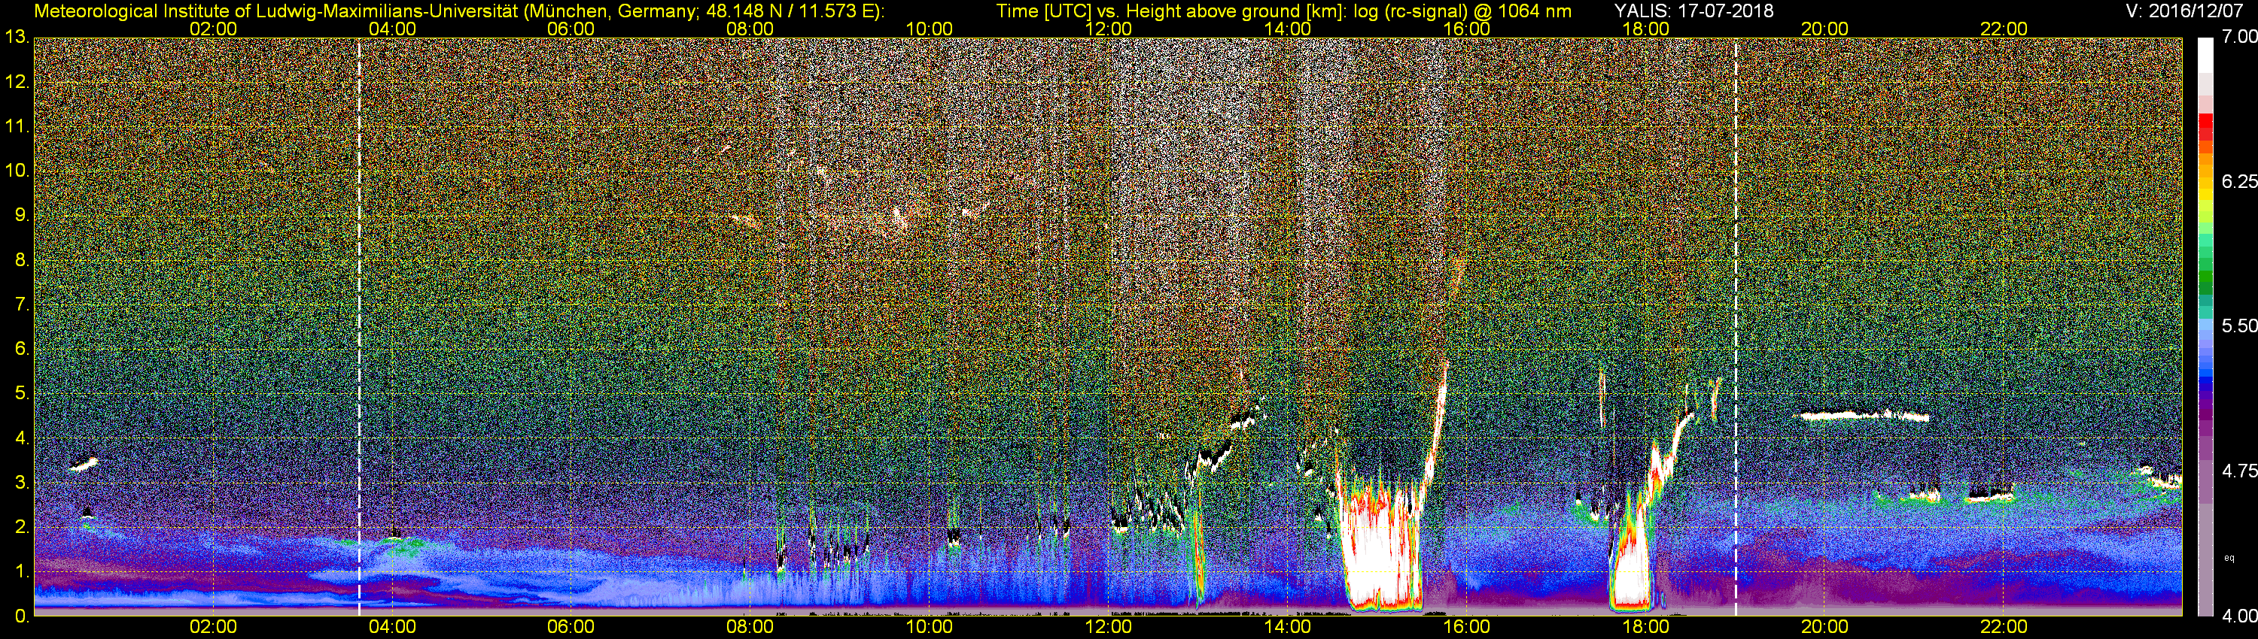Click the 14:00 label on the top time axis
Screen dimensions: 2258x639
pyautogui.click(x=1288, y=29)
